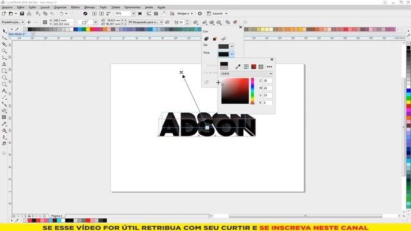
Task: Select the Freehand curve tool
Action: [x=4, y=58]
